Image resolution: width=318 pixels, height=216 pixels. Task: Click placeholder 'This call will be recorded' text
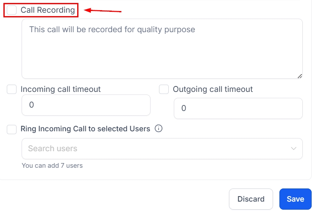point(112,30)
